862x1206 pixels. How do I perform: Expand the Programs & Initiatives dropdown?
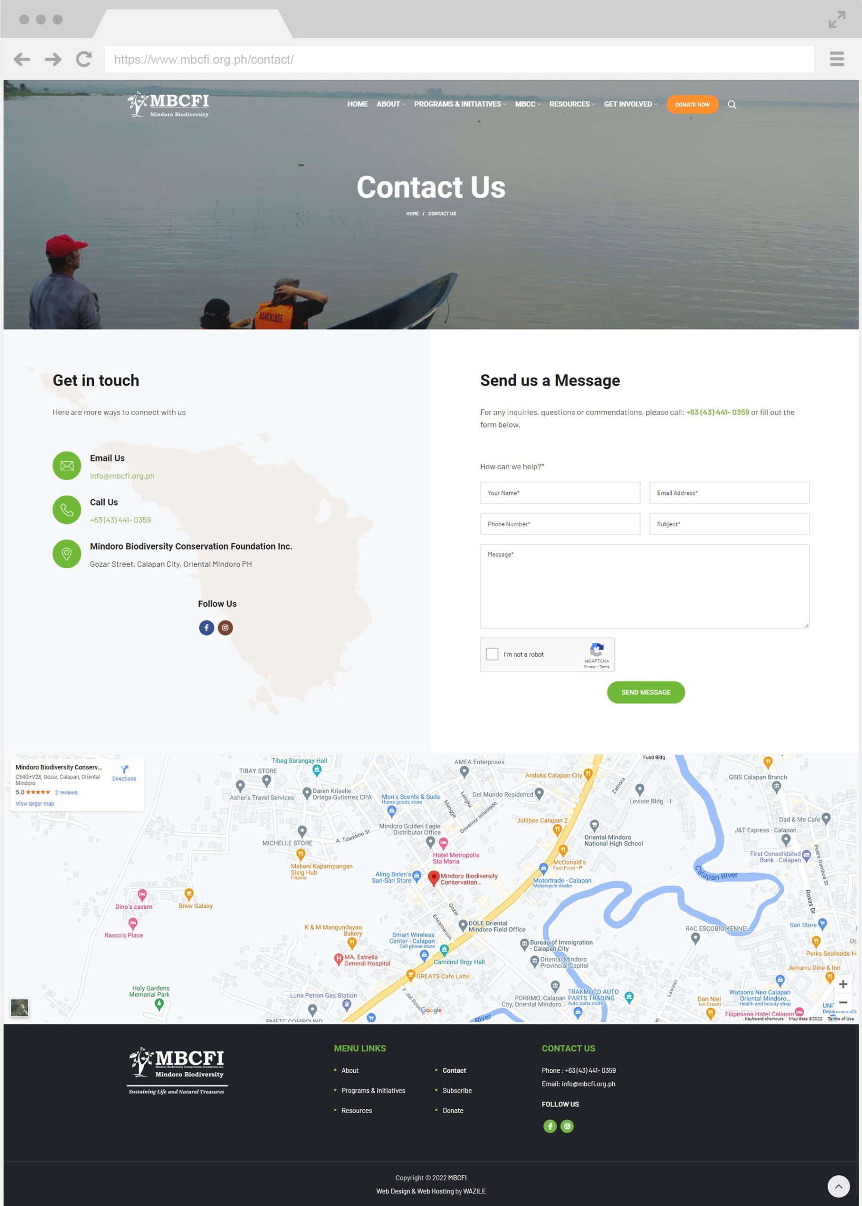(460, 104)
